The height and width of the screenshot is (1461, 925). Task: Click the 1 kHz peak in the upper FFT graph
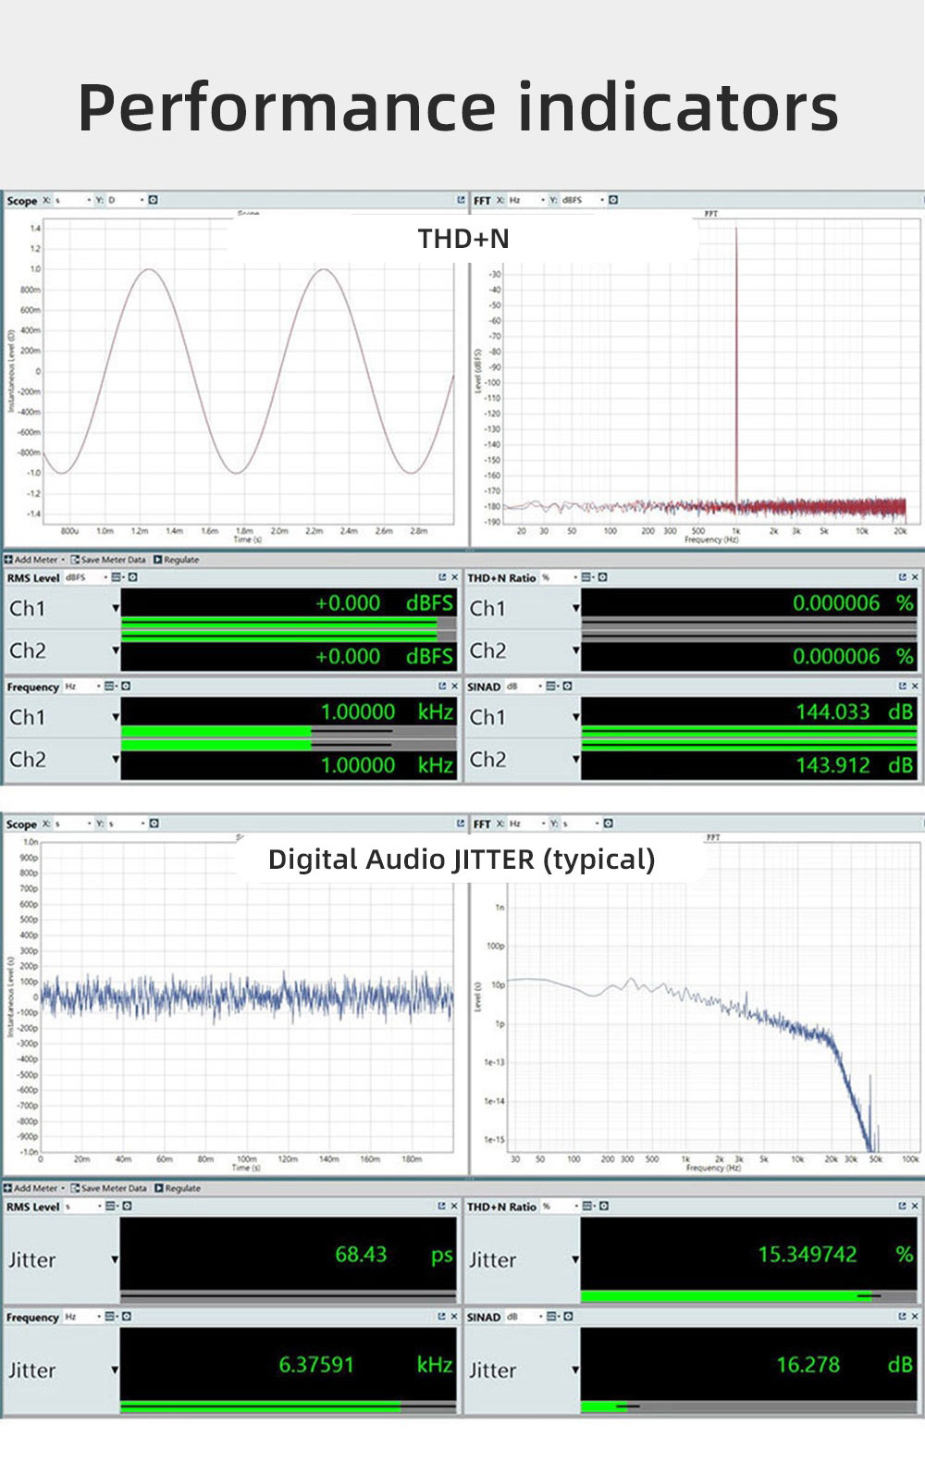coord(736,370)
